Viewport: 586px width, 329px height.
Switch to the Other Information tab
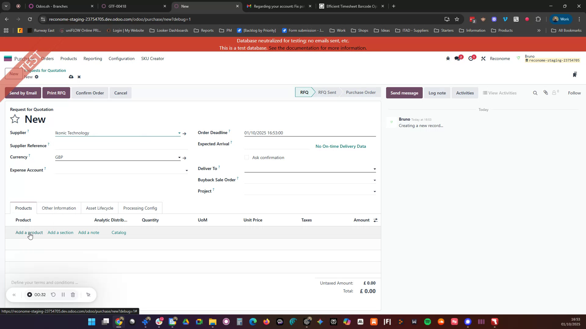[x=59, y=208]
